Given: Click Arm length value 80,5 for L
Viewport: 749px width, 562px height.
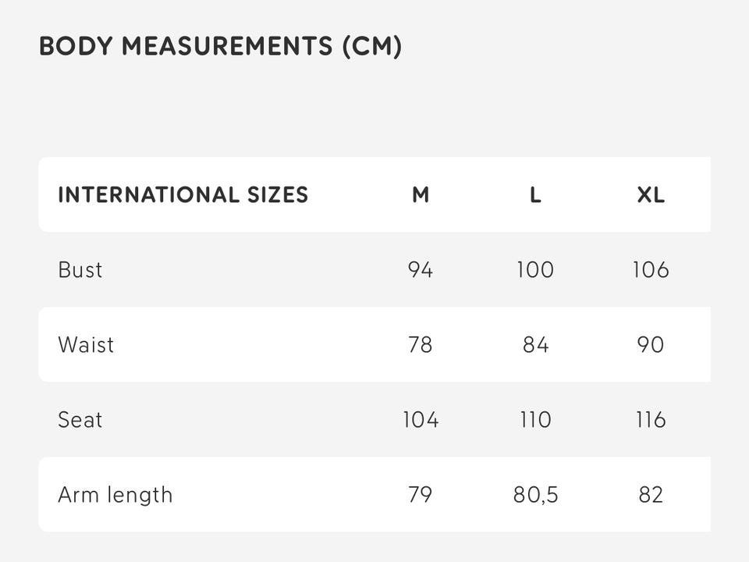Looking at the screenshot, I should (x=535, y=495).
